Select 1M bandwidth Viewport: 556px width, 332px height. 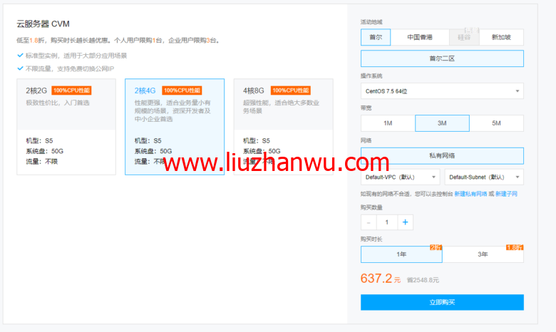click(x=388, y=123)
